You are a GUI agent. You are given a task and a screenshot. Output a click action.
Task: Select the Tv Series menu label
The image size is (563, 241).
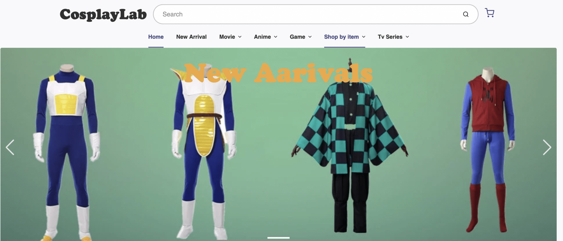(390, 37)
